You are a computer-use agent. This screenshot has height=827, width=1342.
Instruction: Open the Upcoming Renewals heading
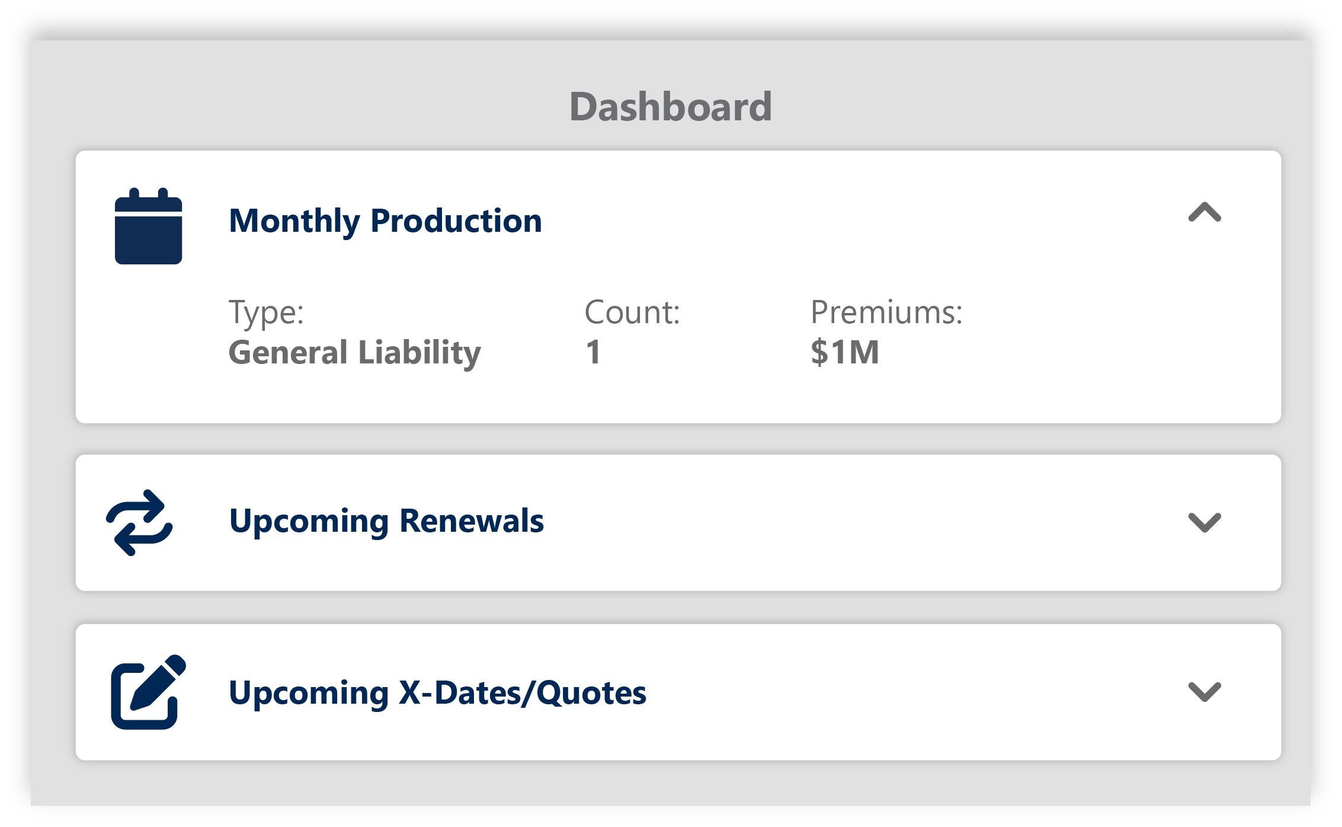click(x=386, y=521)
